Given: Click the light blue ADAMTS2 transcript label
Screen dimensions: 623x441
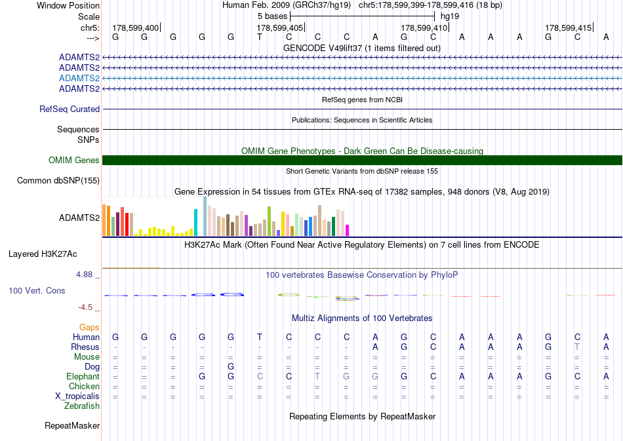Looking at the screenshot, I should click(79, 78).
